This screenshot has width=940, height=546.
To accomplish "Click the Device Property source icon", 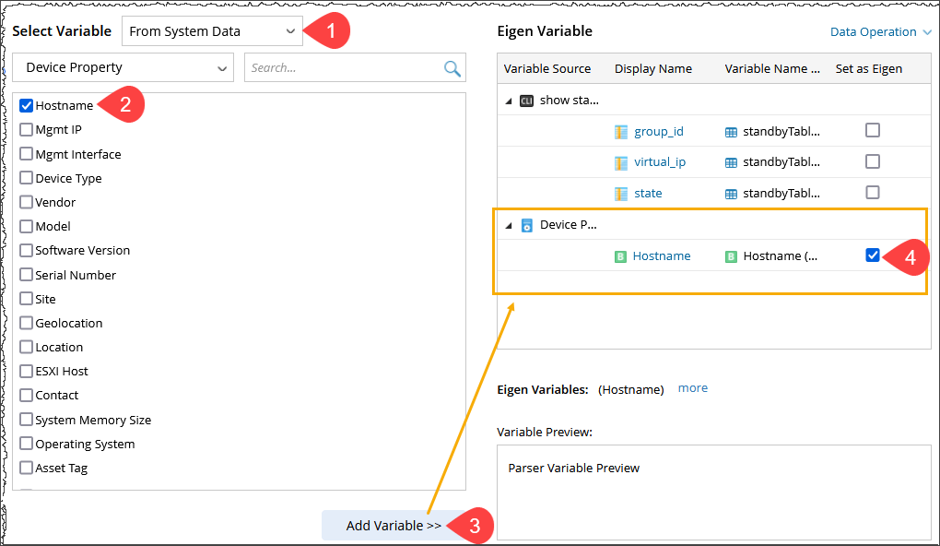I will (x=527, y=225).
